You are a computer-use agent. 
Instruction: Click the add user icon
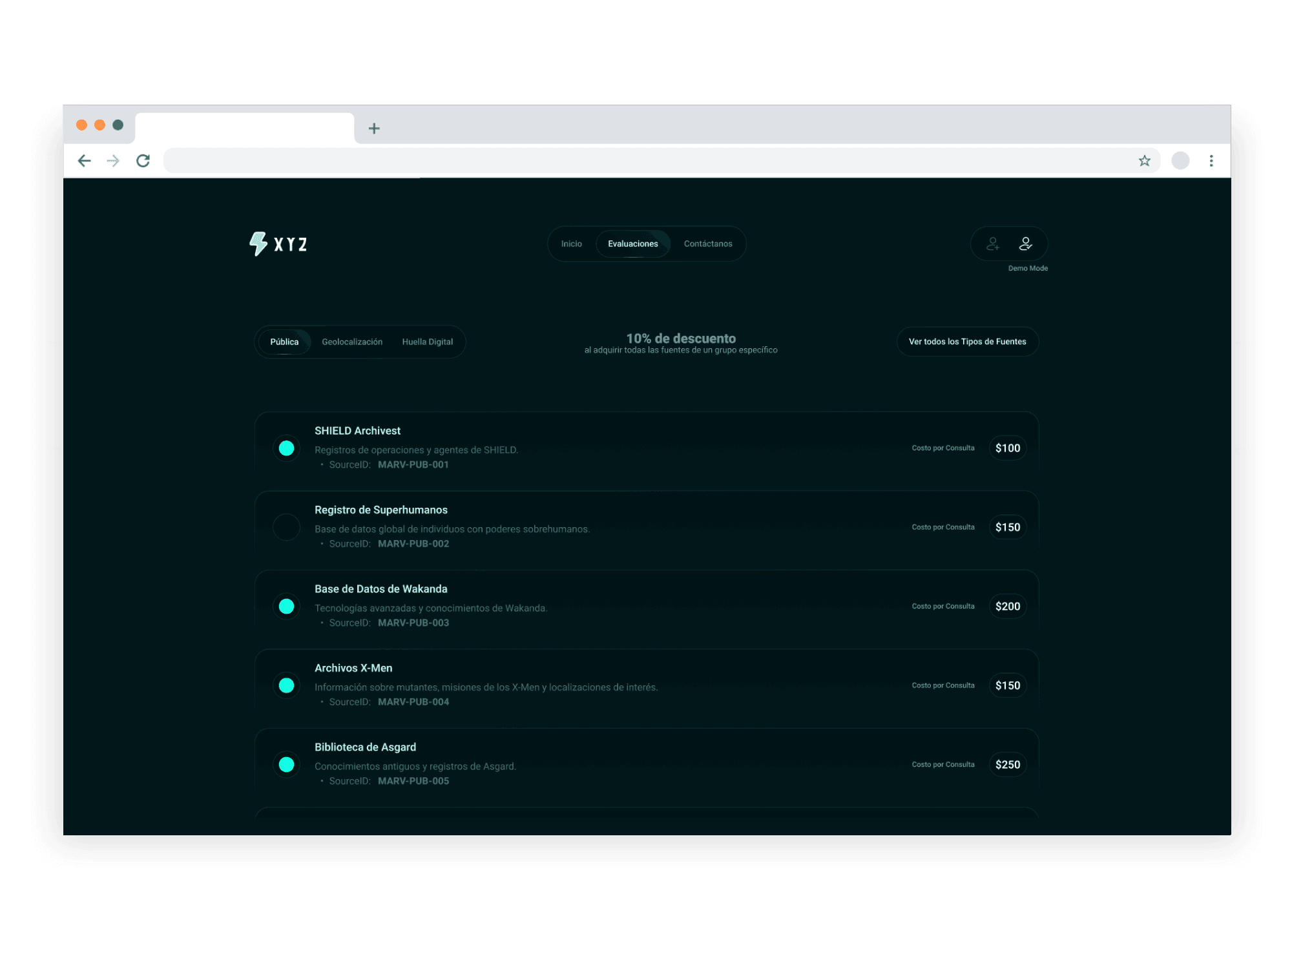(x=993, y=244)
